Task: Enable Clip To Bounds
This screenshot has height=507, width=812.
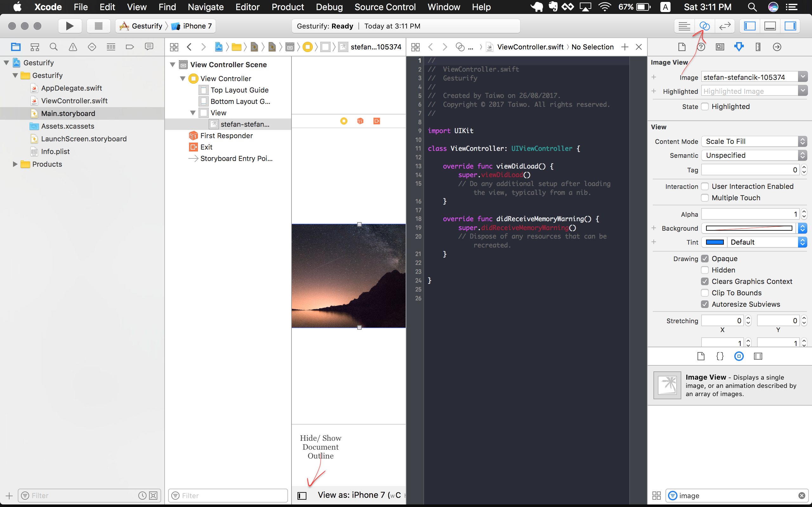Action: (704, 293)
